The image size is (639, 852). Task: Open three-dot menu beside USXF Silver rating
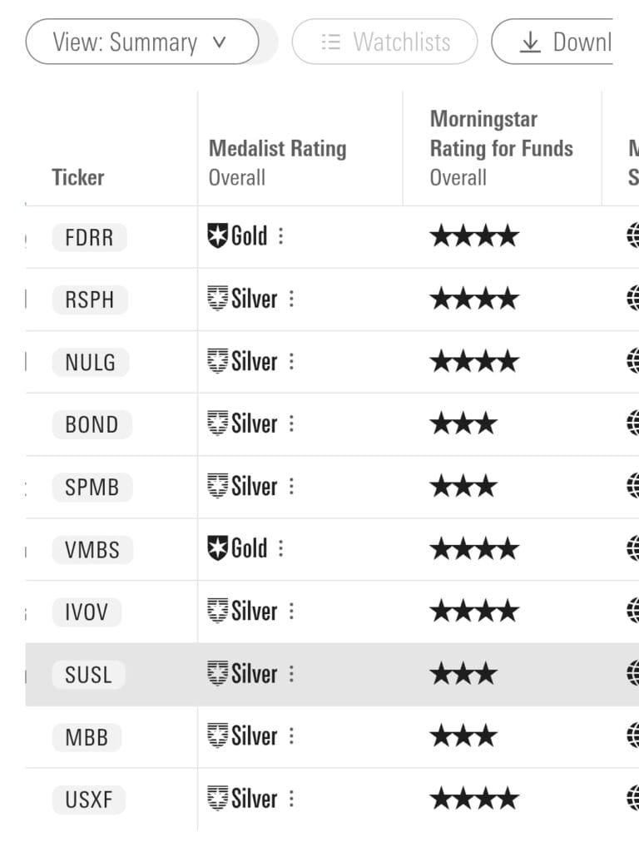click(291, 799)
